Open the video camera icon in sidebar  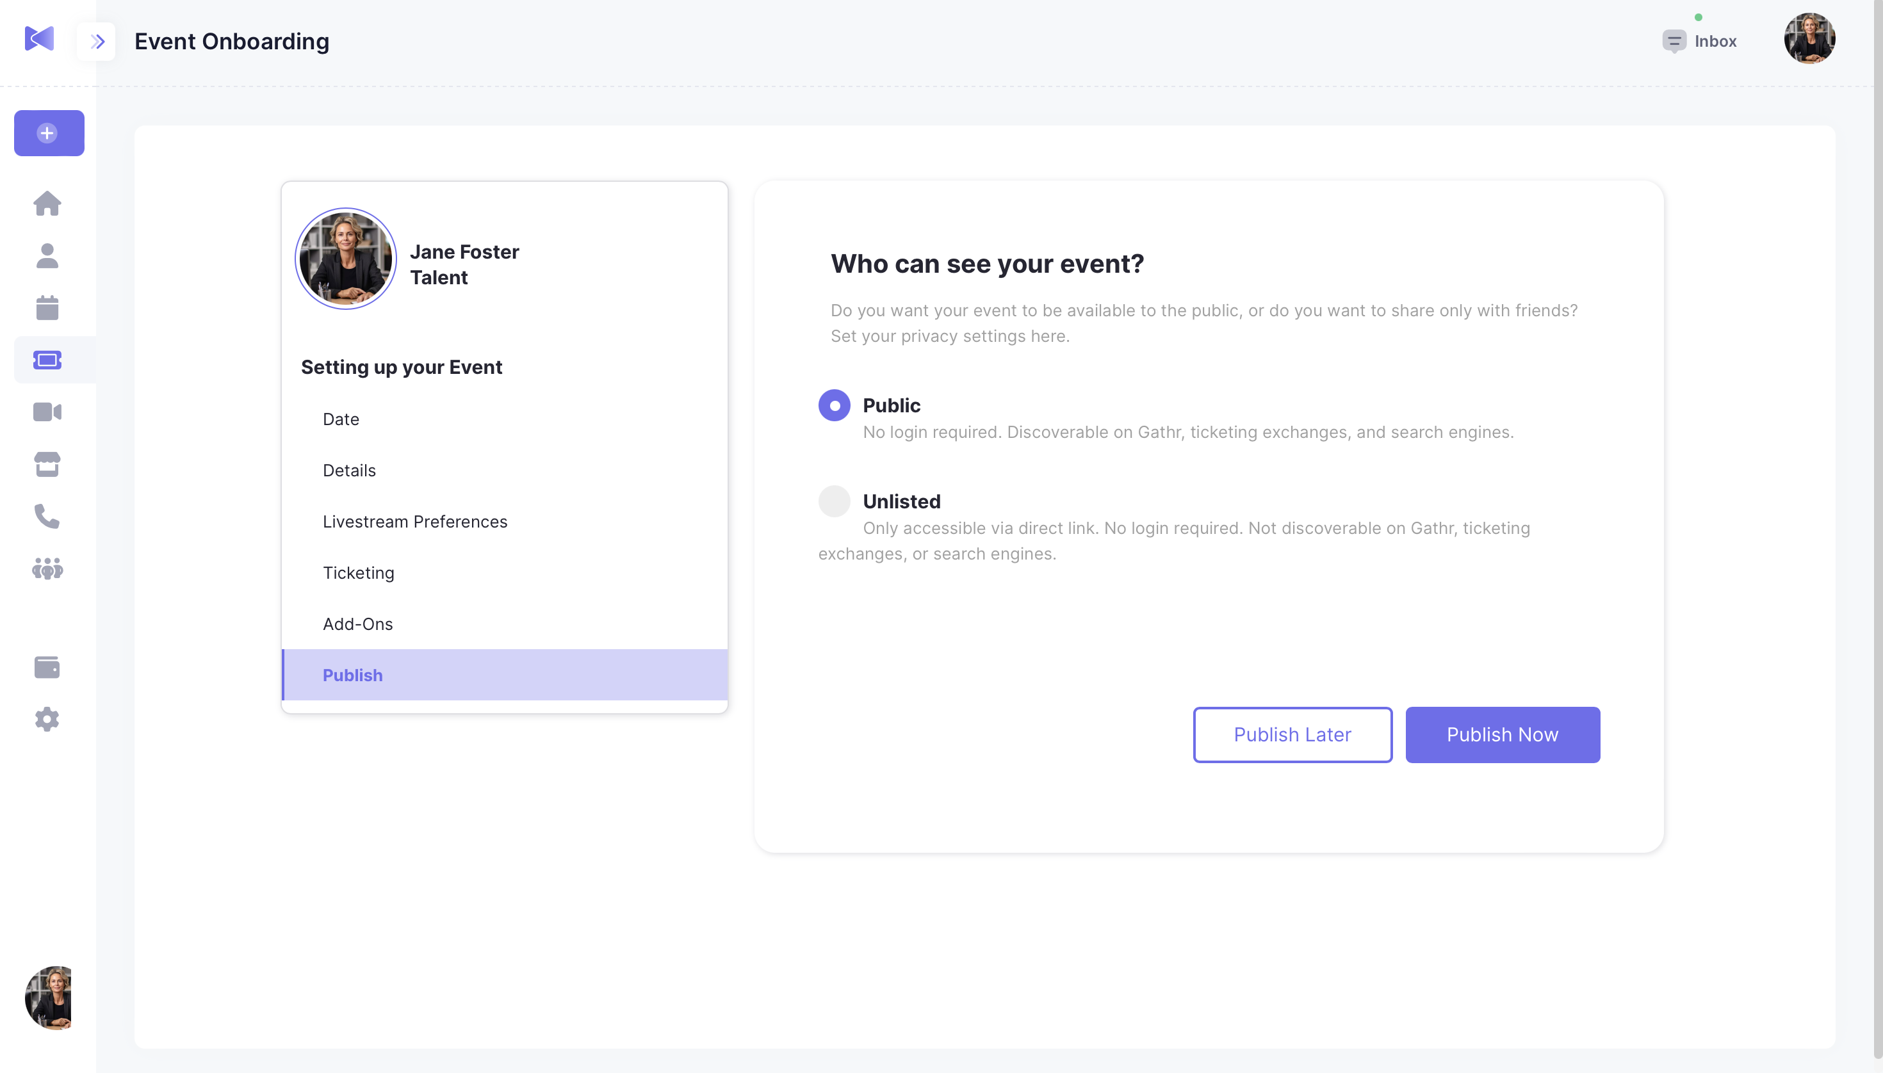tap(47, 411)
